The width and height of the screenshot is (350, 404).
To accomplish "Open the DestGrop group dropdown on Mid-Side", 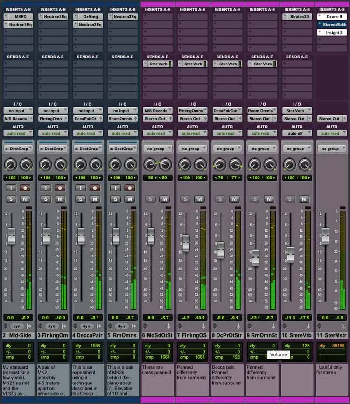I will click(x=18, y=149).
